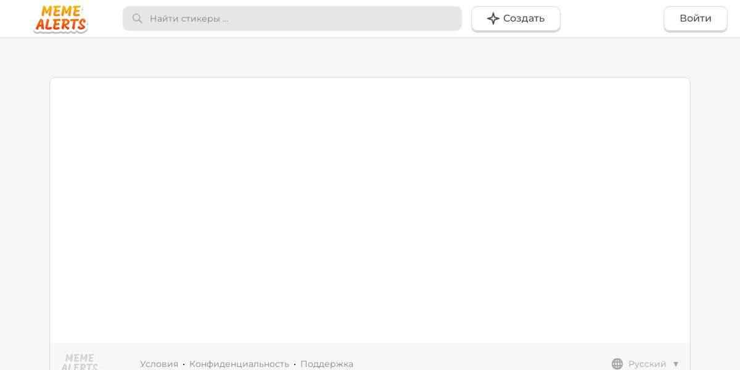Open the Поддержка link
The width and height of the screenshot is (740, 370).
[327, 364]
